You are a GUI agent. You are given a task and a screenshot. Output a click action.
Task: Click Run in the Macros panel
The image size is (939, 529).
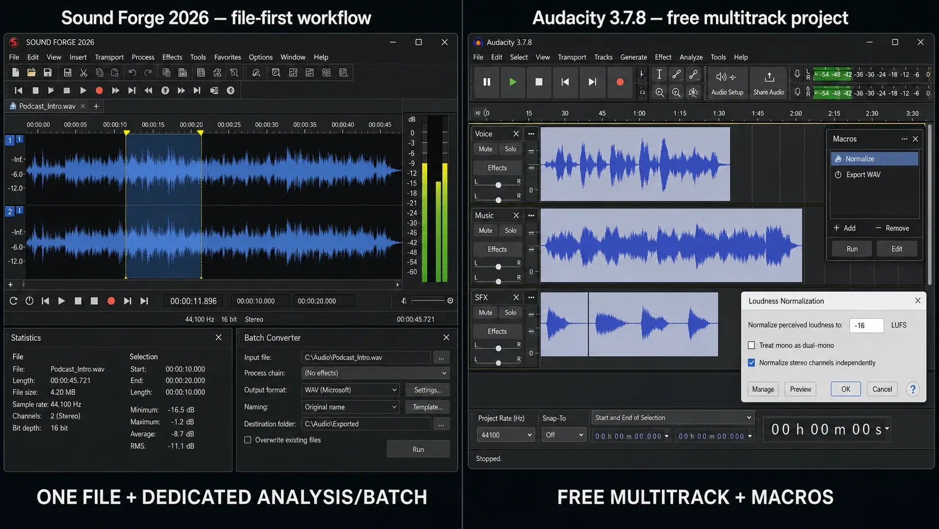[852, 249]
